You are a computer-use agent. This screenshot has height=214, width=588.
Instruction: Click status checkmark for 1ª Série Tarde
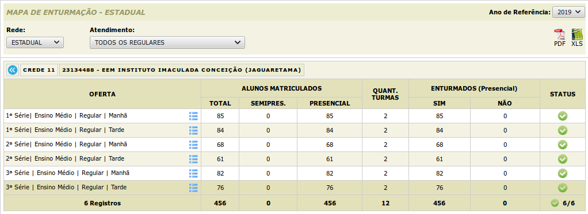563,130
